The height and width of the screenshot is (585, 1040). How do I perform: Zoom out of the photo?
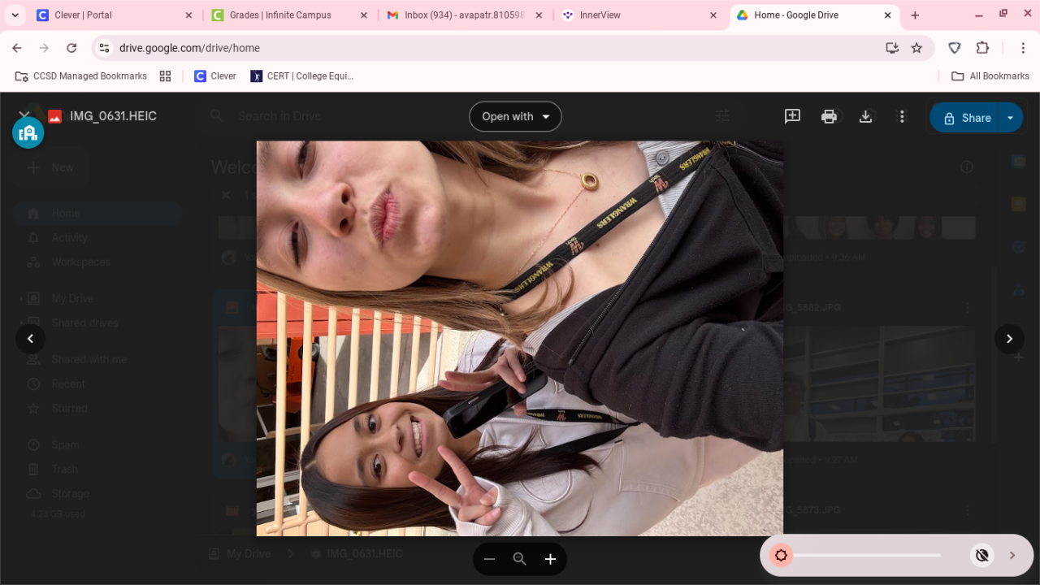coord(489,559)
